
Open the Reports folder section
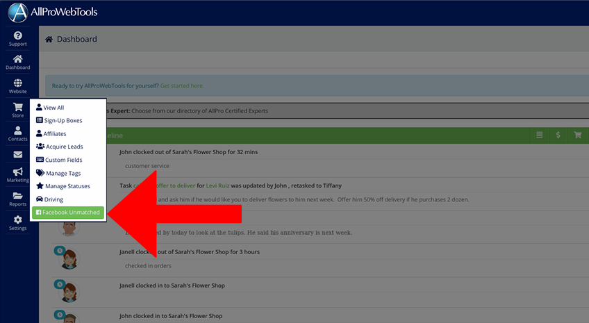click(17, 199)
